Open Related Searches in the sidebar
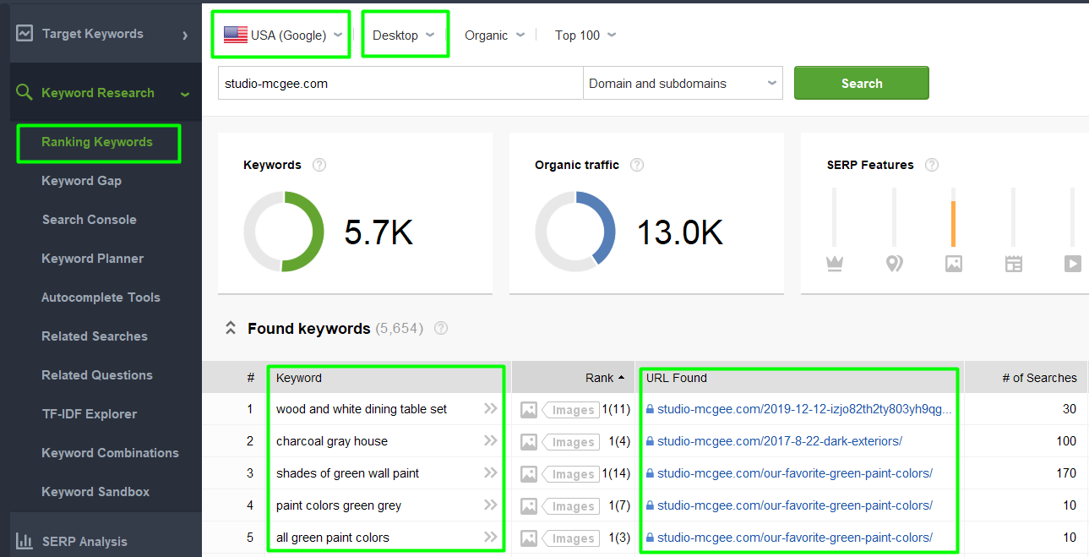 (x=95, y=336)
